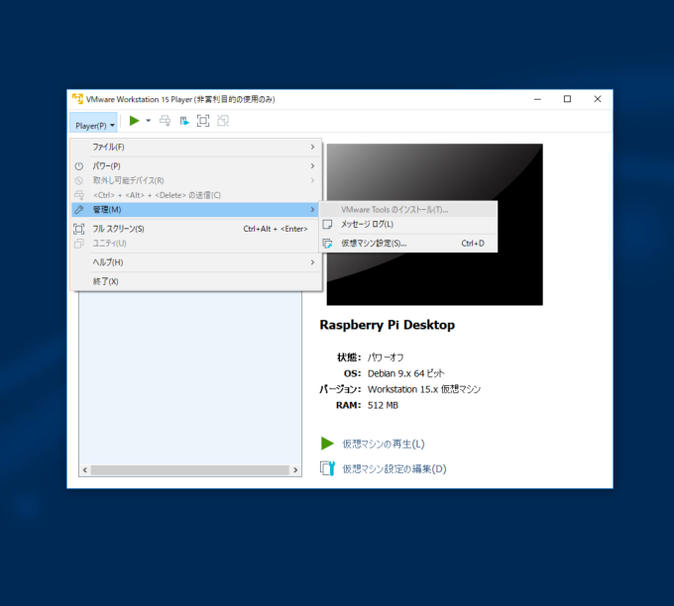Click the 仮想マシンの再生(L) link
This screenshot has width=674, height=606.
[x=384, y=444]
